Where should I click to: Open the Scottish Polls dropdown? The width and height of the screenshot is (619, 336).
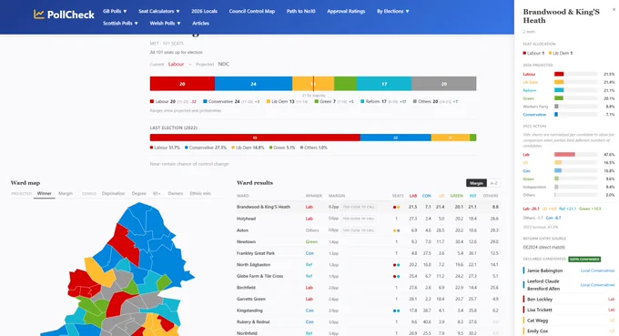[x=120, y=24]
